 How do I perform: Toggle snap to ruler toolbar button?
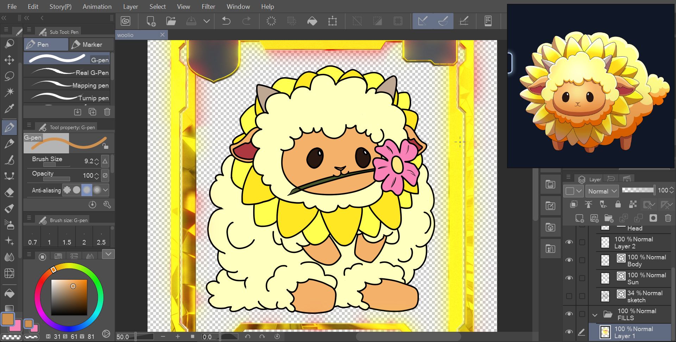tap(423, 21)
